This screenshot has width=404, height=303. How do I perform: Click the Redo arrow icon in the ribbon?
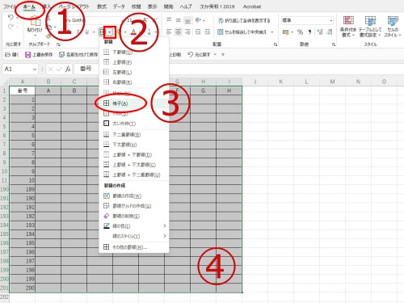(x=11, y=27)
